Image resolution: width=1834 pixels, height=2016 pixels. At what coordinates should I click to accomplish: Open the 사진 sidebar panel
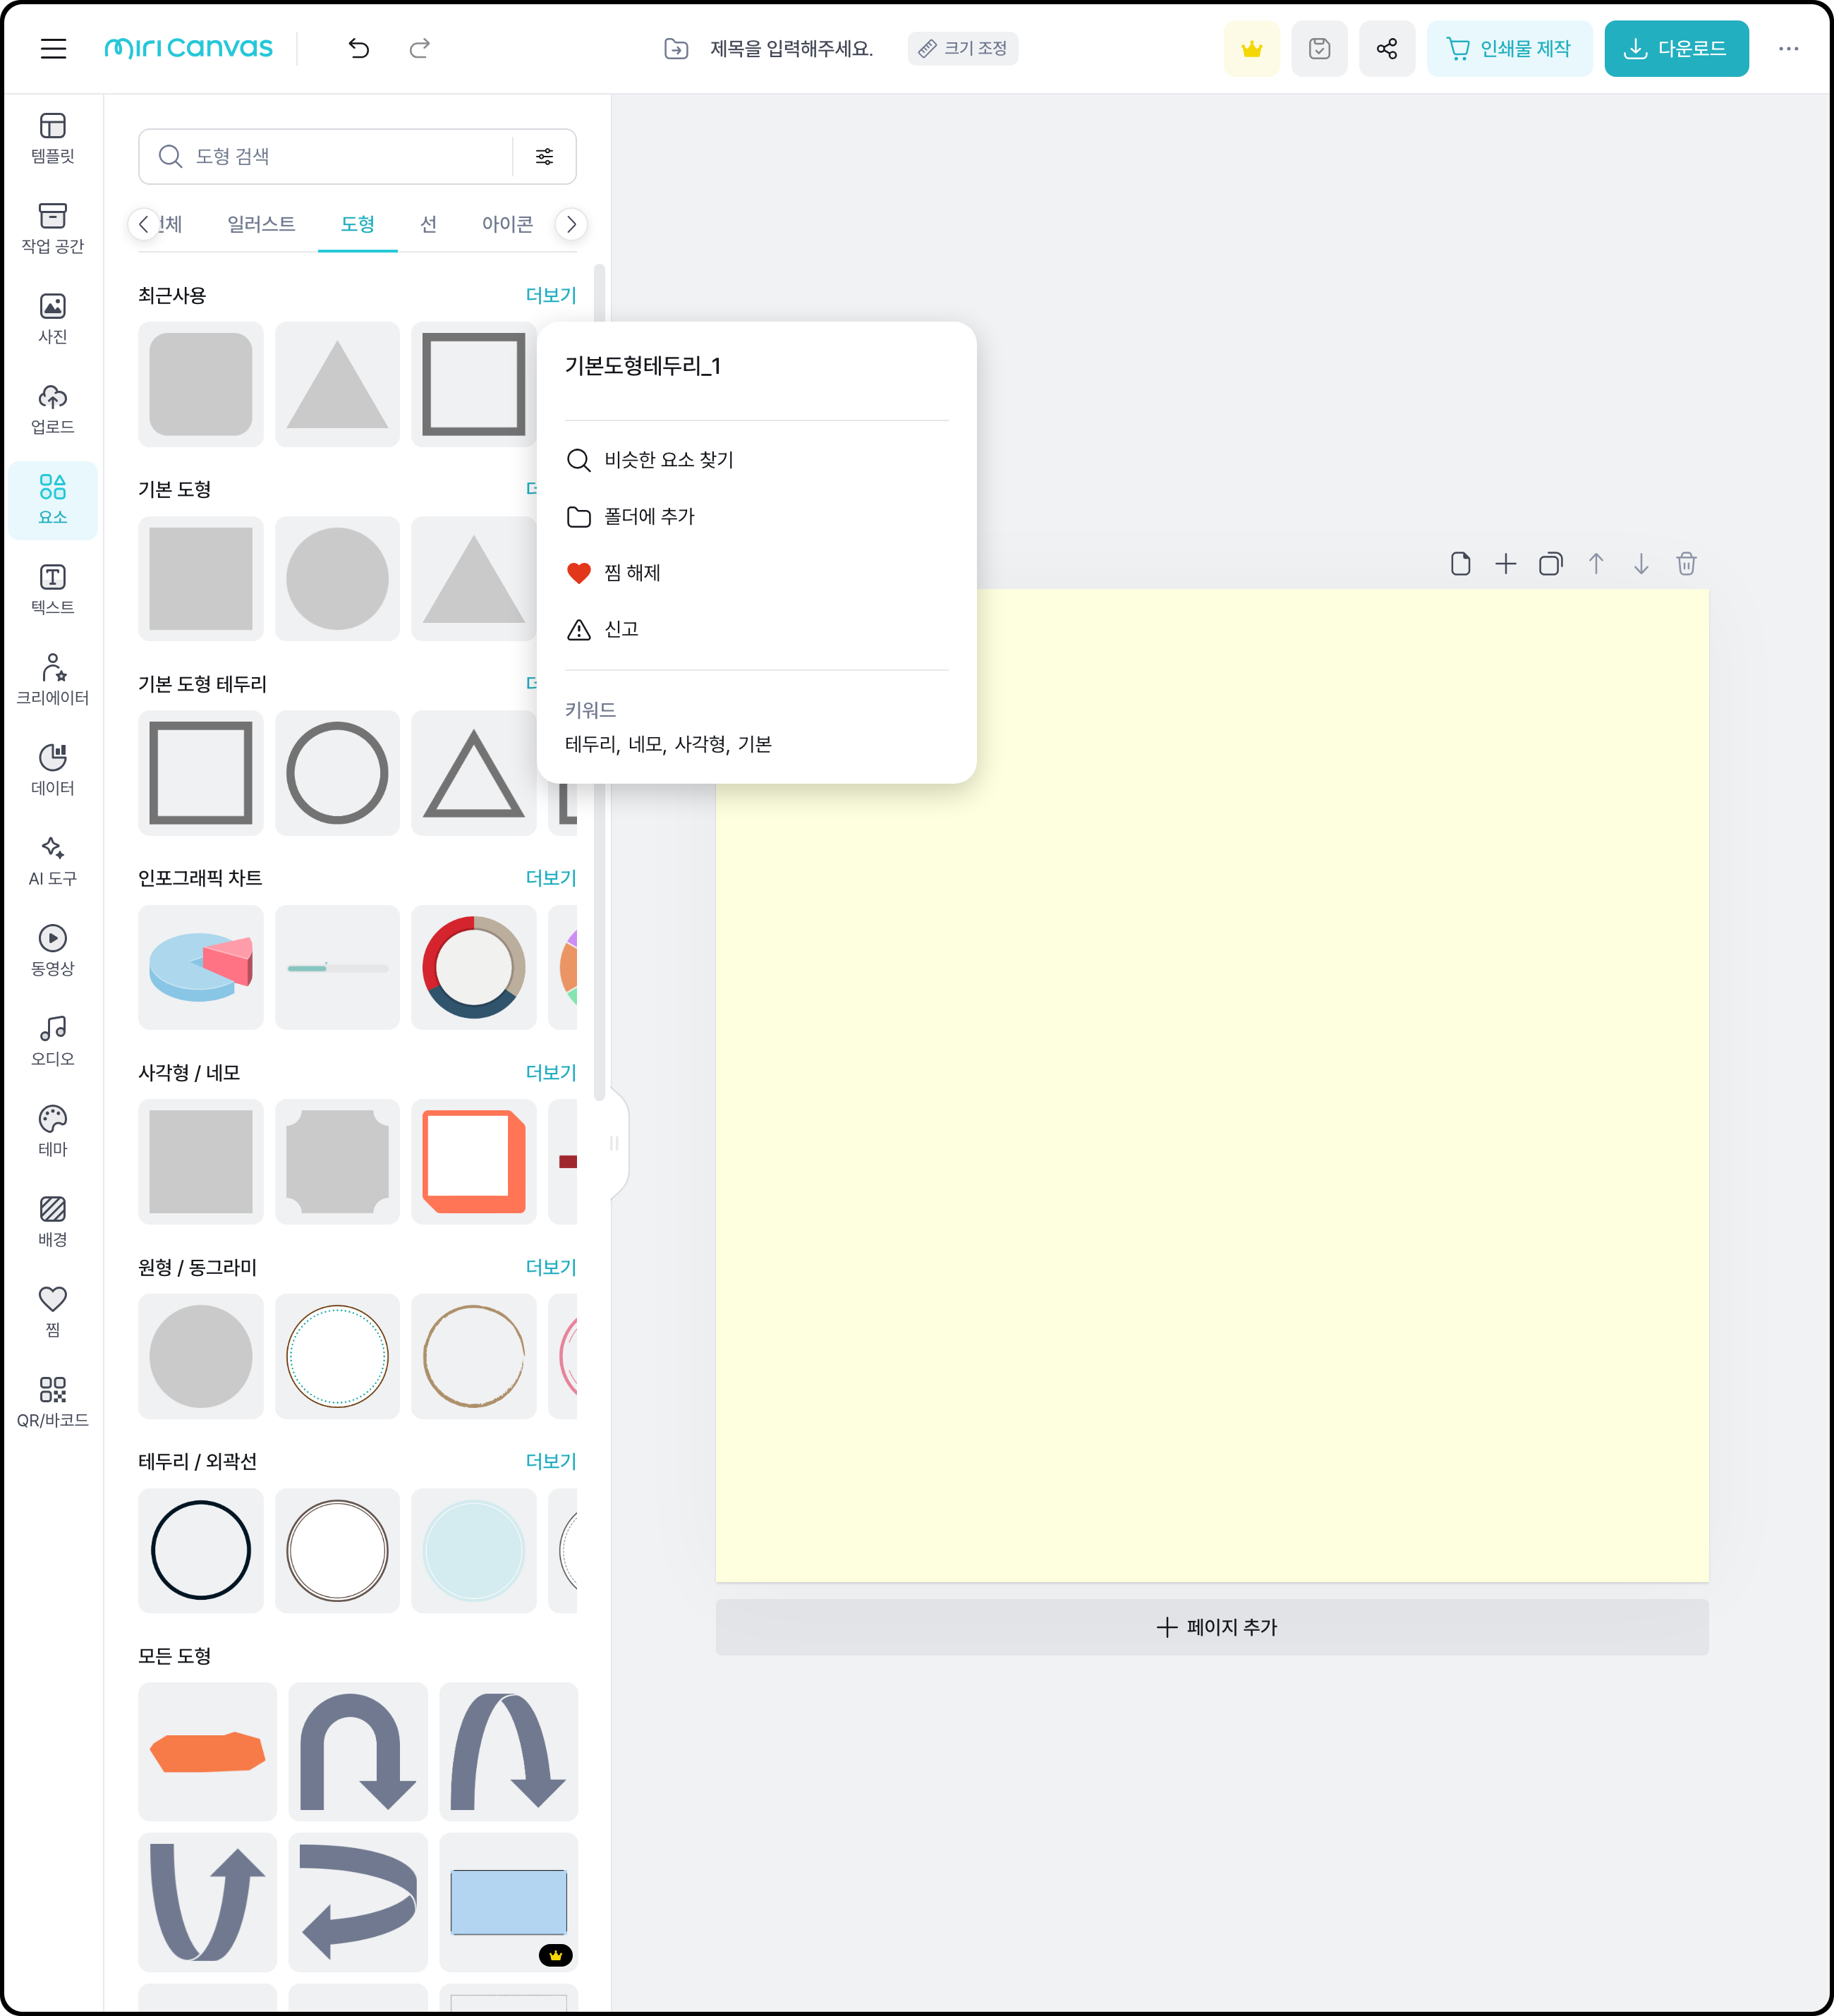click(x=53, y=319)
